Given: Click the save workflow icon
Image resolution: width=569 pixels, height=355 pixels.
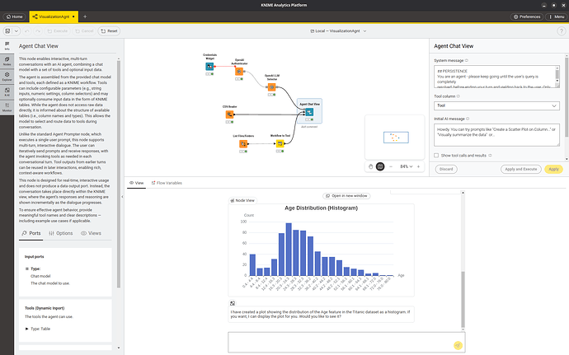Looking at the screenshot, I should [7, 31].
